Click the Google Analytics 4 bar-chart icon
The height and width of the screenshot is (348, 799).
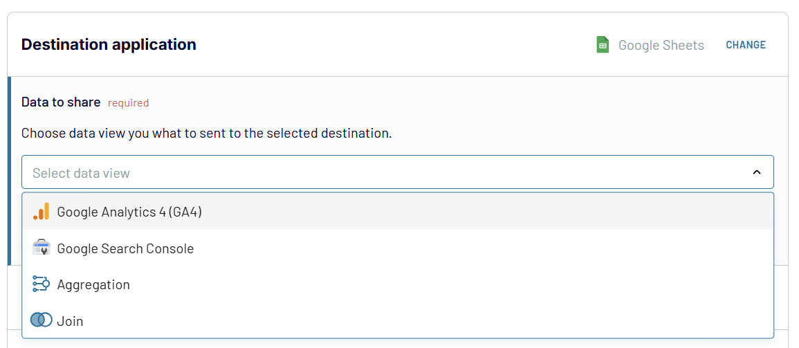[x=42, y=212]
